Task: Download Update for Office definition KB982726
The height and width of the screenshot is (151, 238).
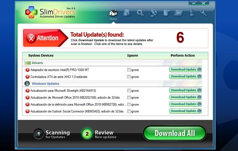Action: coord(186,104)
